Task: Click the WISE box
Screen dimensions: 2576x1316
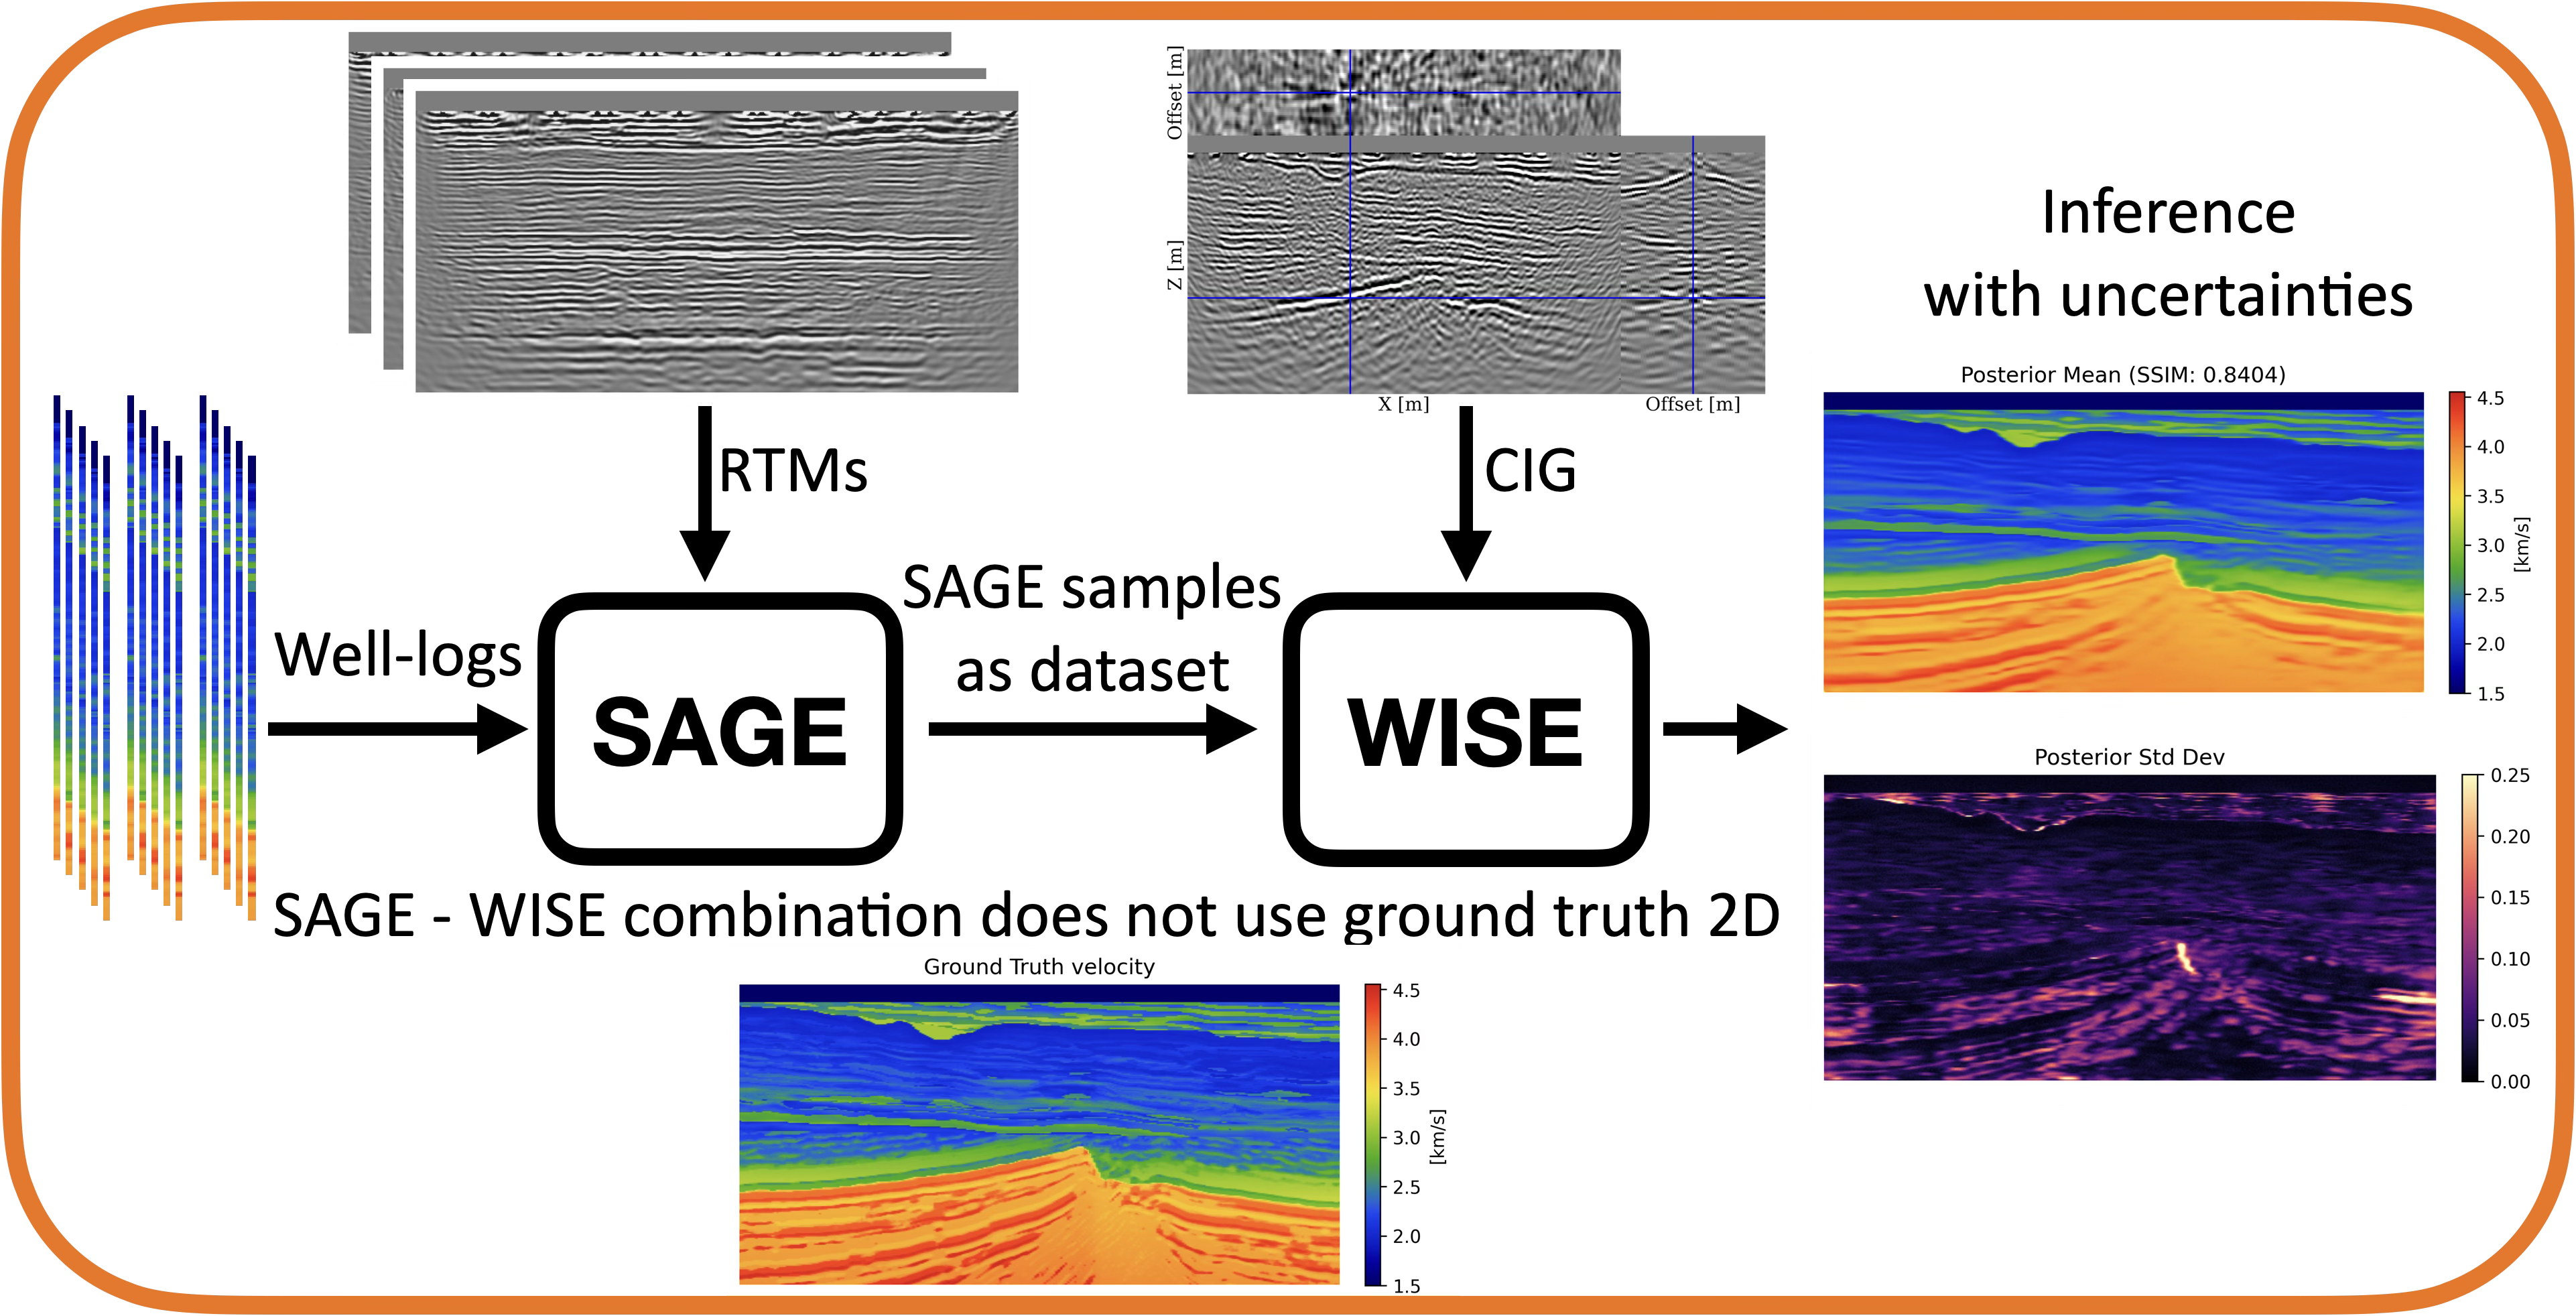Action: tap(1465, 729)
